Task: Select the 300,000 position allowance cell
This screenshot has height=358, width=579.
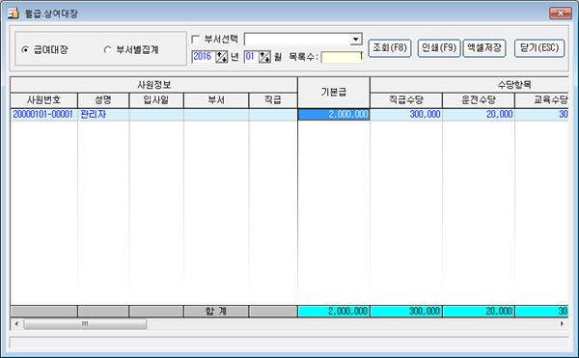Action: 406,115
